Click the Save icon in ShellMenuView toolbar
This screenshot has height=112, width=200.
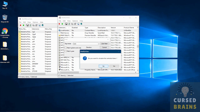click(x=27, y=25)
